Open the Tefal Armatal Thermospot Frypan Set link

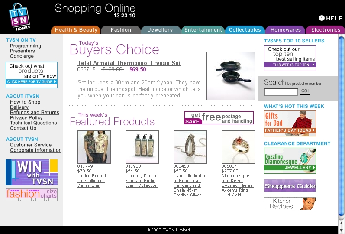[129, 63]
